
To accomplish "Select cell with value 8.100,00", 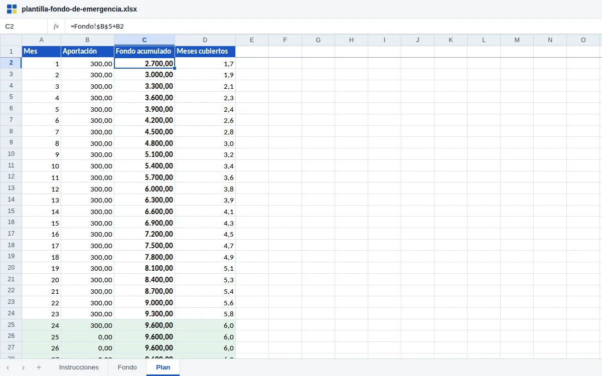I will click(x=144, y=268).
